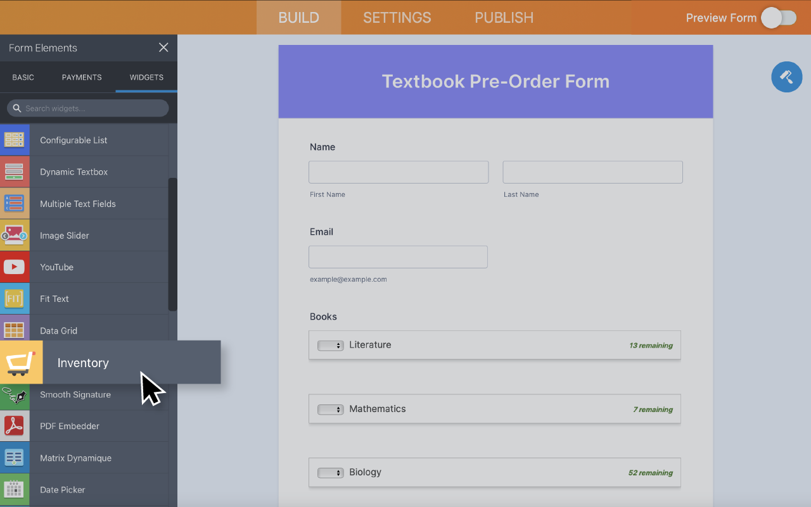811x507 pixels.
Task: Open the Biology quantity selector
Action: (x=330, y=472)
